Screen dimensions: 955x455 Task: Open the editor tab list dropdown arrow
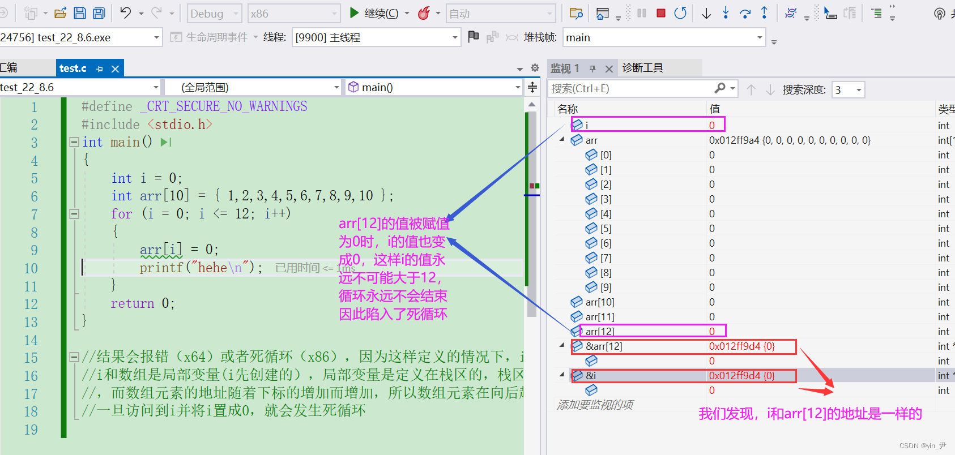(x=519, y=68)
